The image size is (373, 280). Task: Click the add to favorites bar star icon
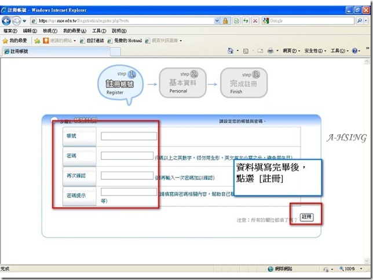pos(37,40)
